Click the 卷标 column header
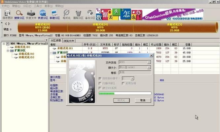220x132 pixels. (66, 45)
